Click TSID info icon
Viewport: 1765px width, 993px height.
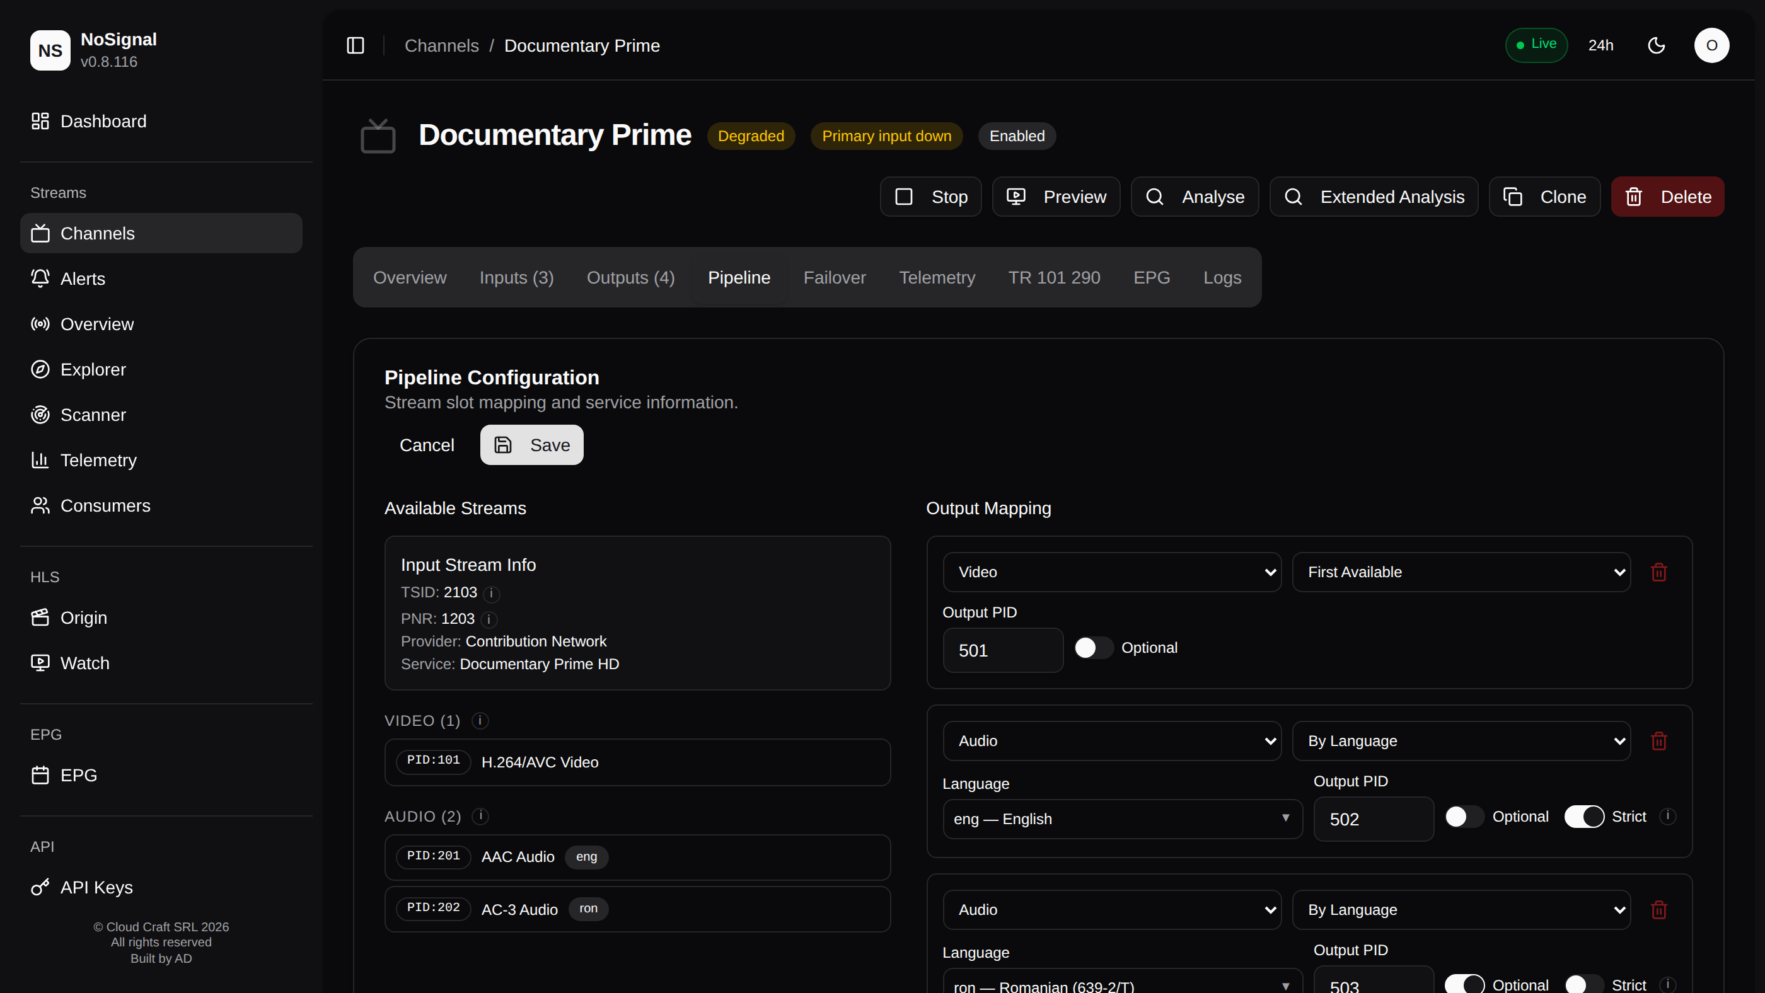click(491, 593)
